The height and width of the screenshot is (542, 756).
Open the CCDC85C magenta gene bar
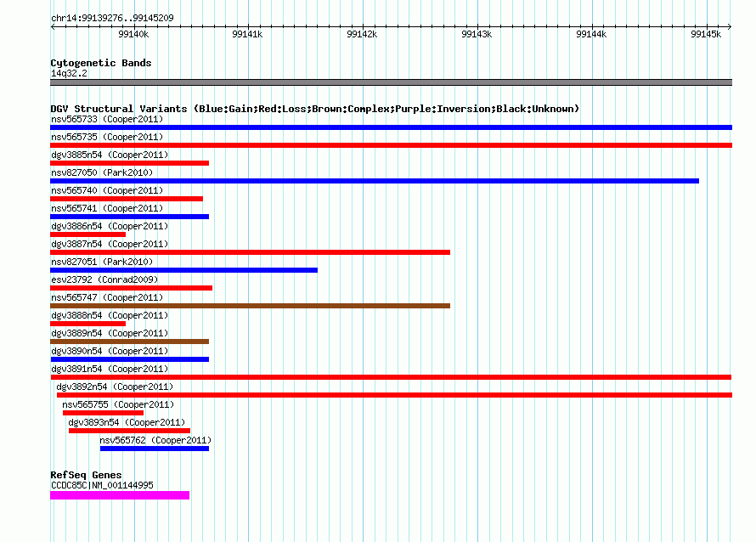point(120,495)
